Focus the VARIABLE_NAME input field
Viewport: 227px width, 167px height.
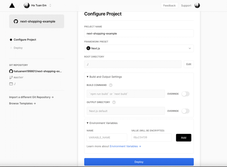pos(107,137)
